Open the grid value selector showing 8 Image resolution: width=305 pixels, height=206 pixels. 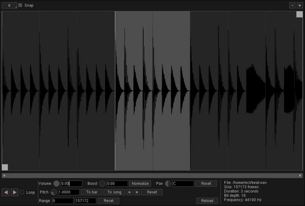pyautogui.click(x=9, y=5)
